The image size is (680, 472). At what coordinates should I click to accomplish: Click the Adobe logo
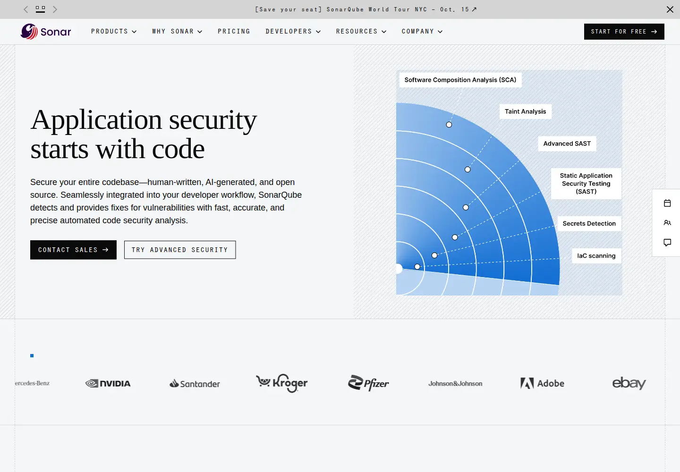point(542,383)
